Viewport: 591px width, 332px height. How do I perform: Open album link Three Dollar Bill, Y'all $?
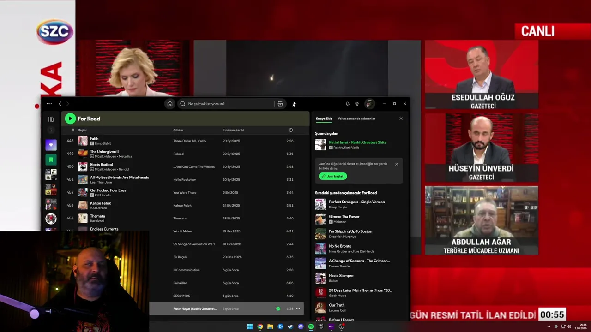tap(190, 141)
